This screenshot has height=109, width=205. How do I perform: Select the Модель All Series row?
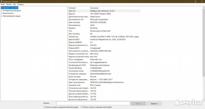[104, 28]
